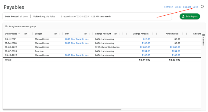Viewport: 208px width, 112px height.
Task: Open Date Posted column menu dots
Action: pos(29,34)
